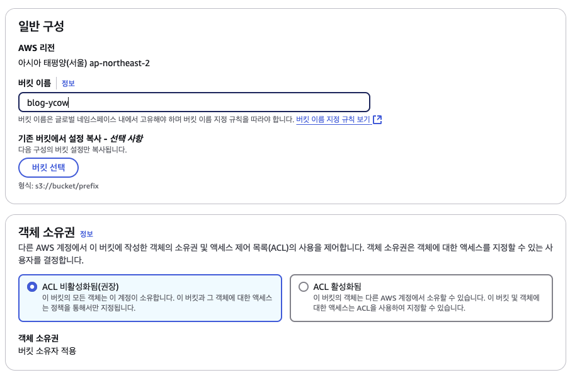Click the 기존 버킷에서 설정 복사 heading
The height and width of the screenshot is (375, 570).
coord(81,138)
